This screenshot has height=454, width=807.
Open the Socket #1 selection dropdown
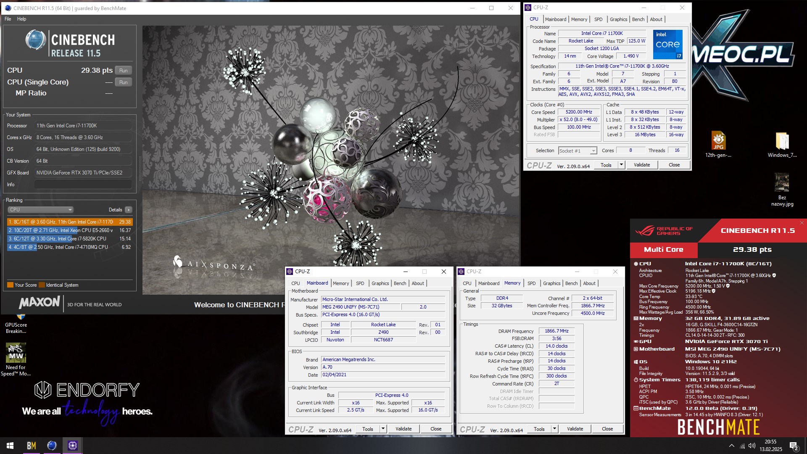578,151
